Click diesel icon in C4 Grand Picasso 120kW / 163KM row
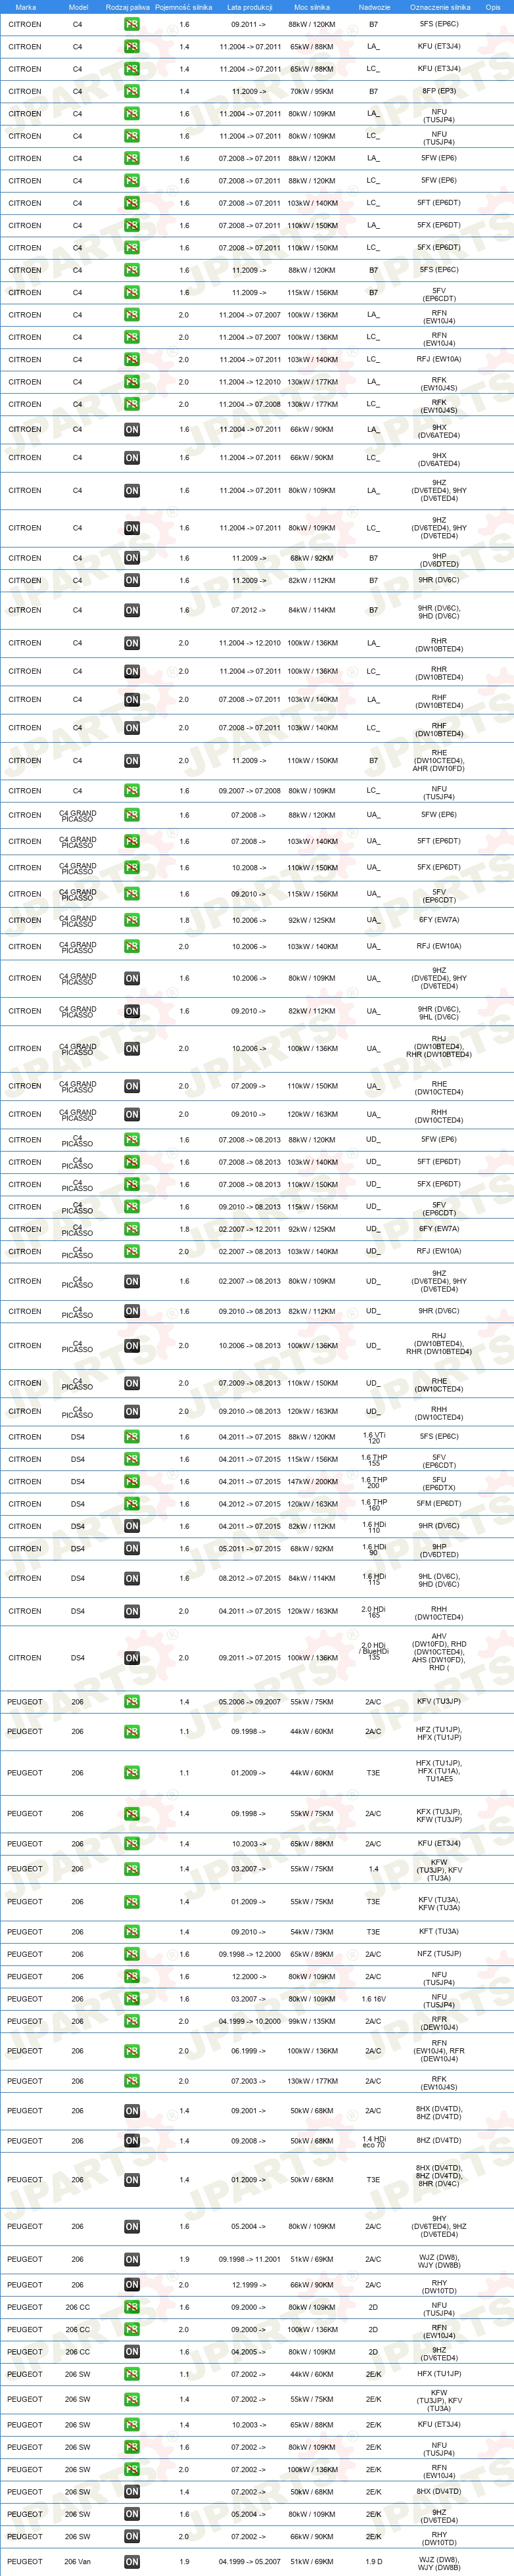 click(132, 1114)
